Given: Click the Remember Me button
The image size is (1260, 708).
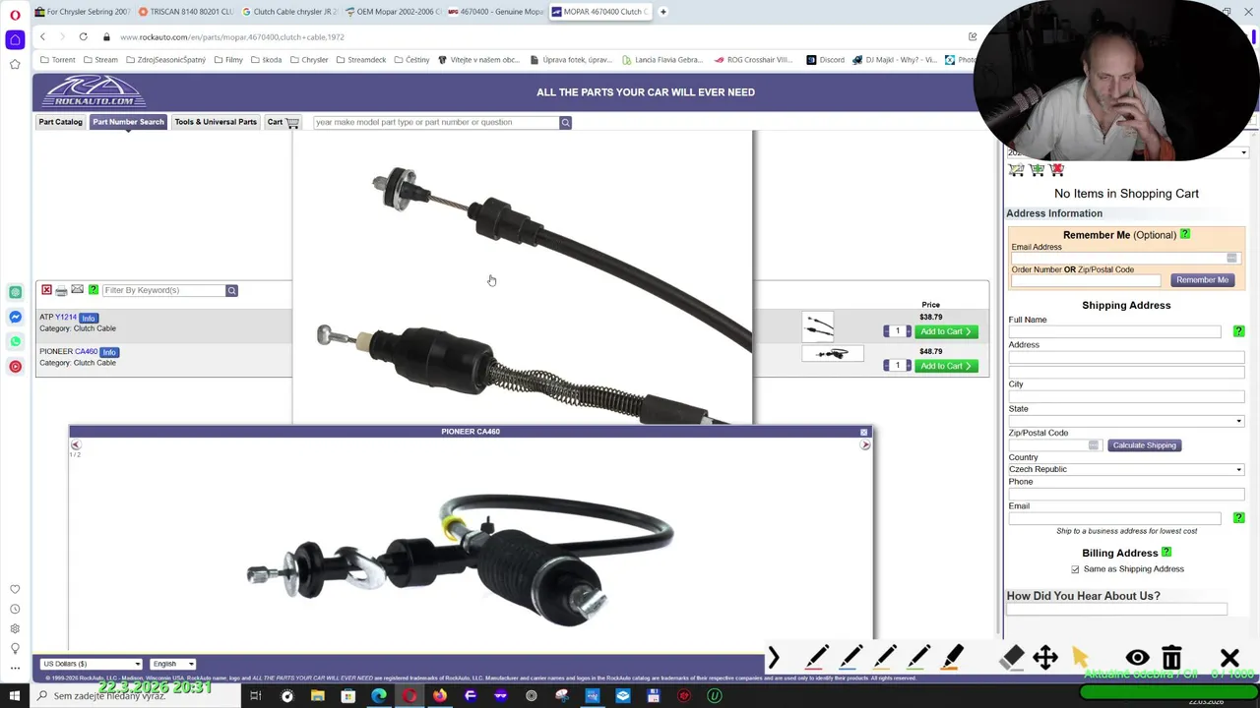Looking at the screenshot, I should (x=1202, y=280).
